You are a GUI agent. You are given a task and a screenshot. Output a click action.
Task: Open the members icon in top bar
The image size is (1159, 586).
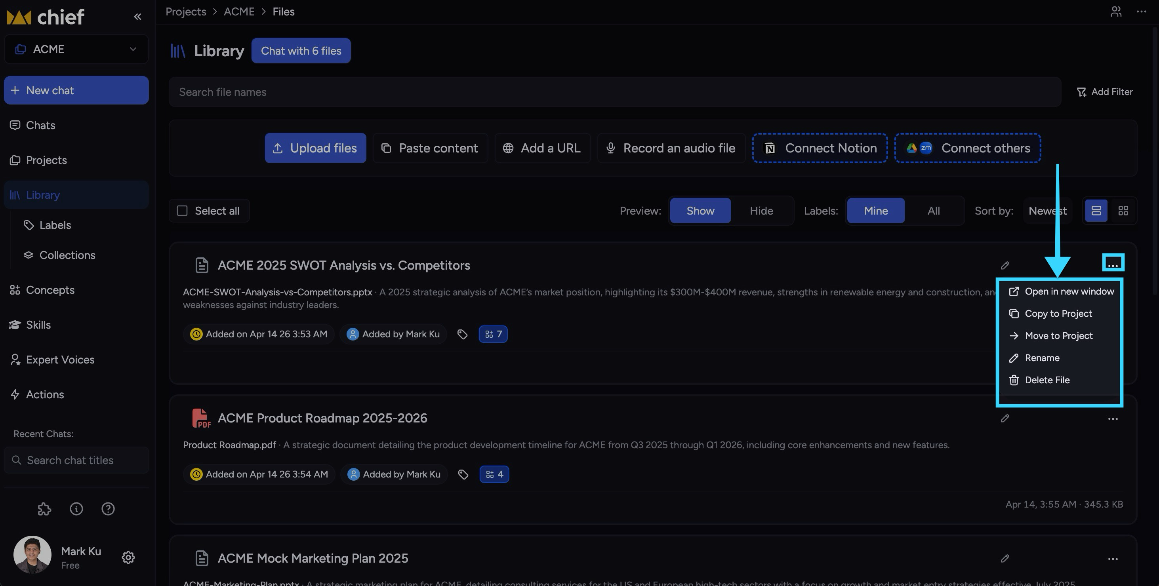(x=1116, y=12)
